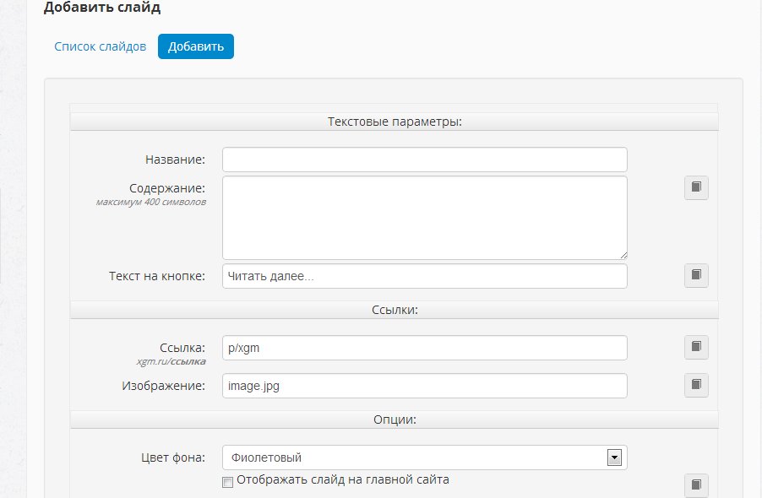Click the book icon near the slide display checkbox

pyautogui.click(x=696, y=484)
